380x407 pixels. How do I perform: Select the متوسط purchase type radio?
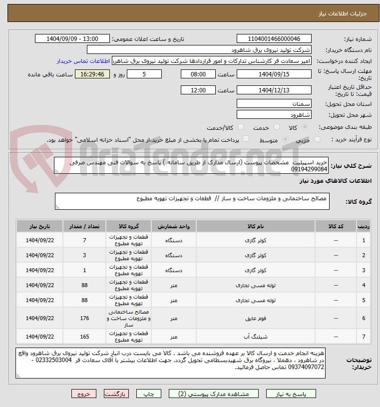pyautogui.click(x=285, y=139)
